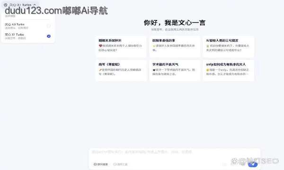Click the checked 文心 X1 Turbo radio button
Viewport: 284px width, 170px height.
pyautogui.click(x=49, y=36)
